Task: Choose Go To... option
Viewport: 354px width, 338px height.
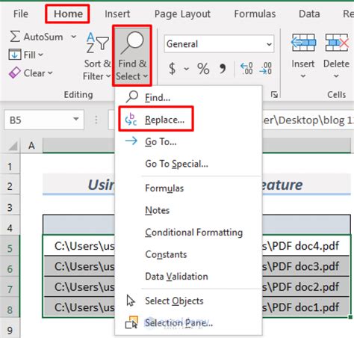Action: (x=188, y=141)
